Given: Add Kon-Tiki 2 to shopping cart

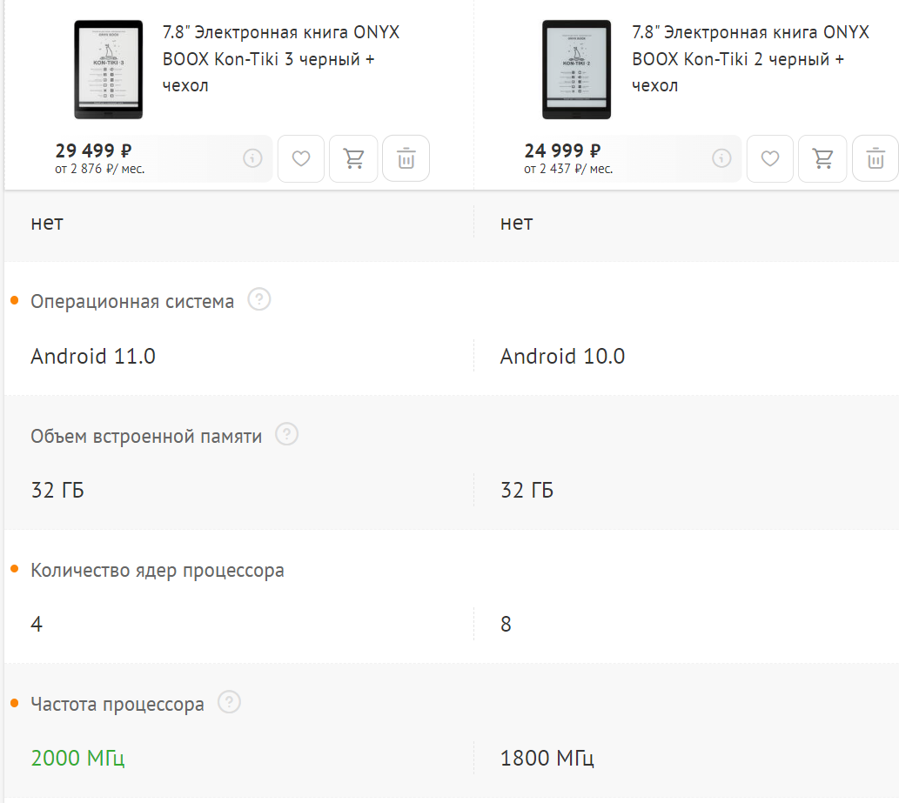Looking at the screenshot, I should point(822,158).
